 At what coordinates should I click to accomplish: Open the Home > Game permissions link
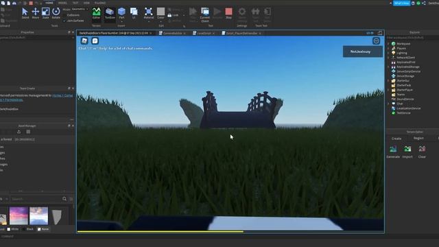coord(62,95)
